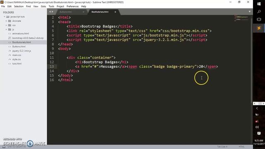The width and height of the screenshot is (265, 149).
Task: Open the Project menu
Action: [60, 7]
